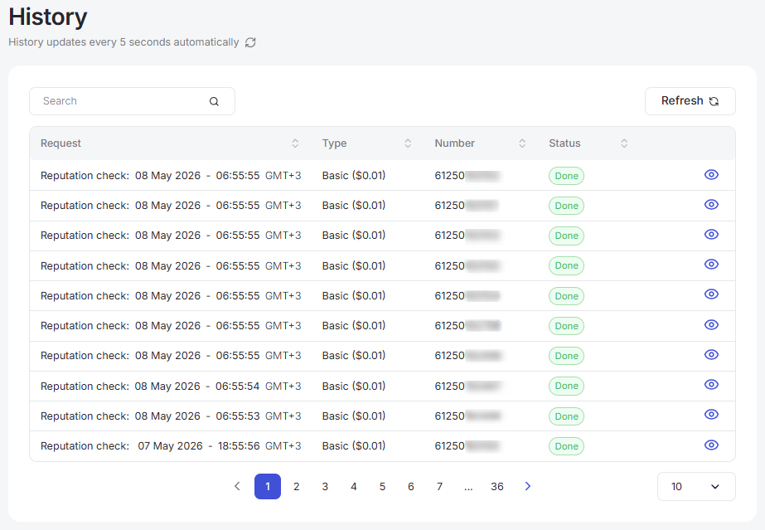View details of first reputation check row
765x530 pixels.
pos(711,175)
